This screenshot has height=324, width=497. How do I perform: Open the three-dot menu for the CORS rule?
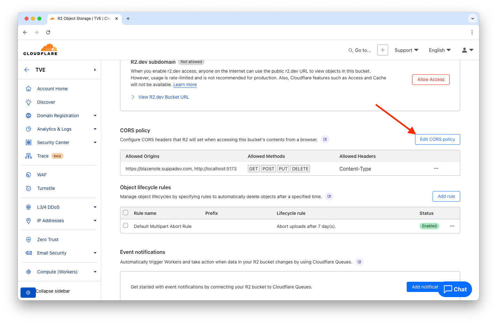point(436,168)
